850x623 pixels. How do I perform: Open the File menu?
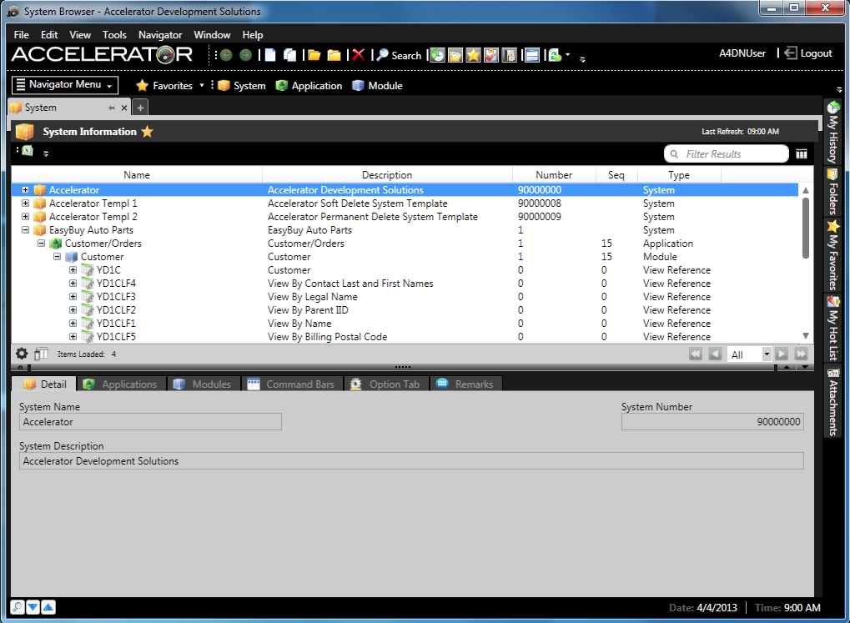tap(22, 35)
